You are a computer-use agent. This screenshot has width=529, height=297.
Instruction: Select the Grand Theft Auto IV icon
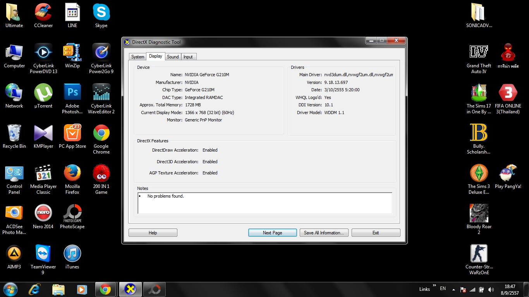[x=479, y=59]
